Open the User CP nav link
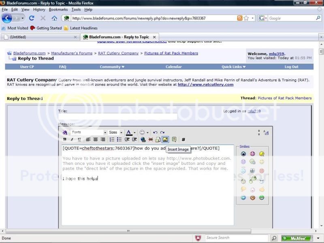324x243 pixels. point(27,67)
